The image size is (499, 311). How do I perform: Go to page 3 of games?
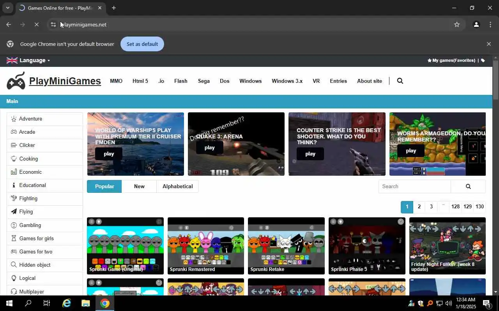[x=431, y=207]
